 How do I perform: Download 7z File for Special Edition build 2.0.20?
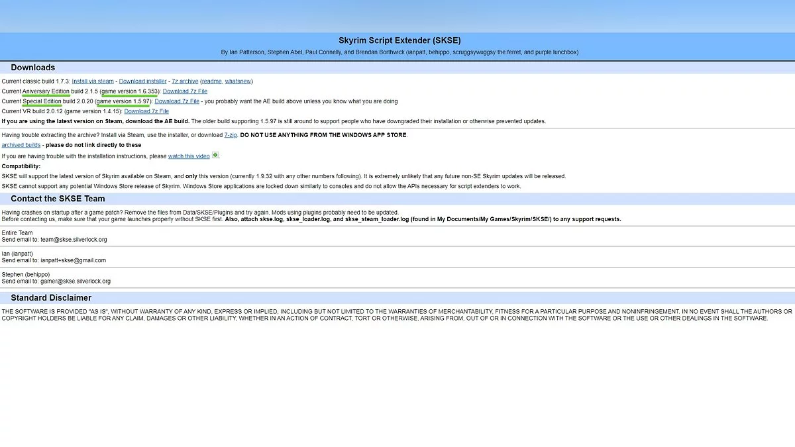pos(177,101)
